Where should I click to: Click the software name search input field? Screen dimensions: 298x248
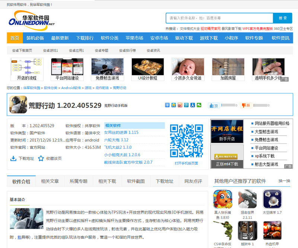pyautogui.click(x=219, y=18)
